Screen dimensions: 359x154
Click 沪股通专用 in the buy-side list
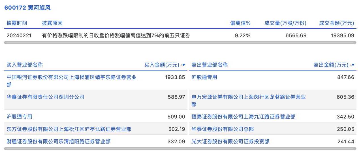[20, 117]
